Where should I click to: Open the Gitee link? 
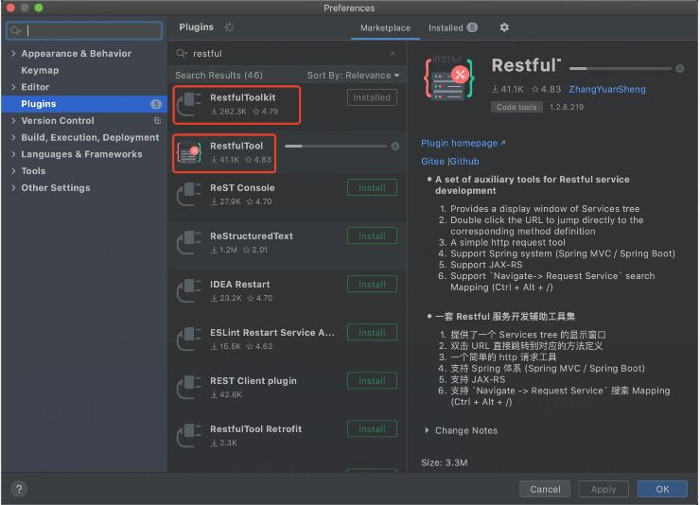click(x=432, y=162)
